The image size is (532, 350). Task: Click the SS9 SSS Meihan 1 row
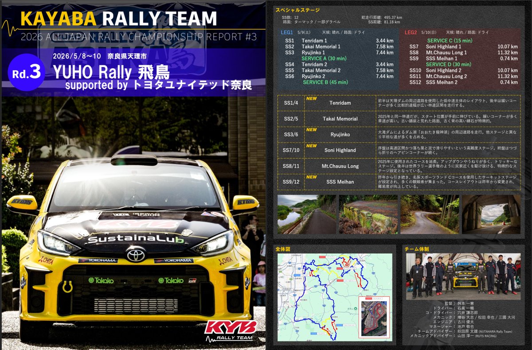pyautogui.click(x=463, y=58)
